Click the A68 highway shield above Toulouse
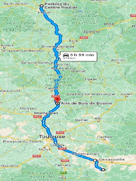The width and height of the screenshot is (136, 181). coord(60,132)
